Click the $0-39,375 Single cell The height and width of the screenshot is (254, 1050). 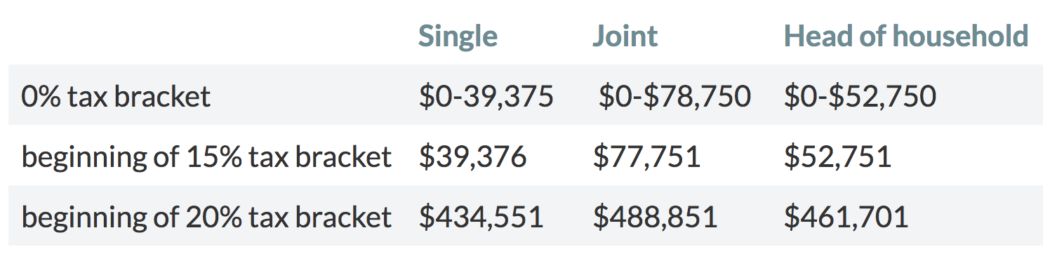[486, 96]
